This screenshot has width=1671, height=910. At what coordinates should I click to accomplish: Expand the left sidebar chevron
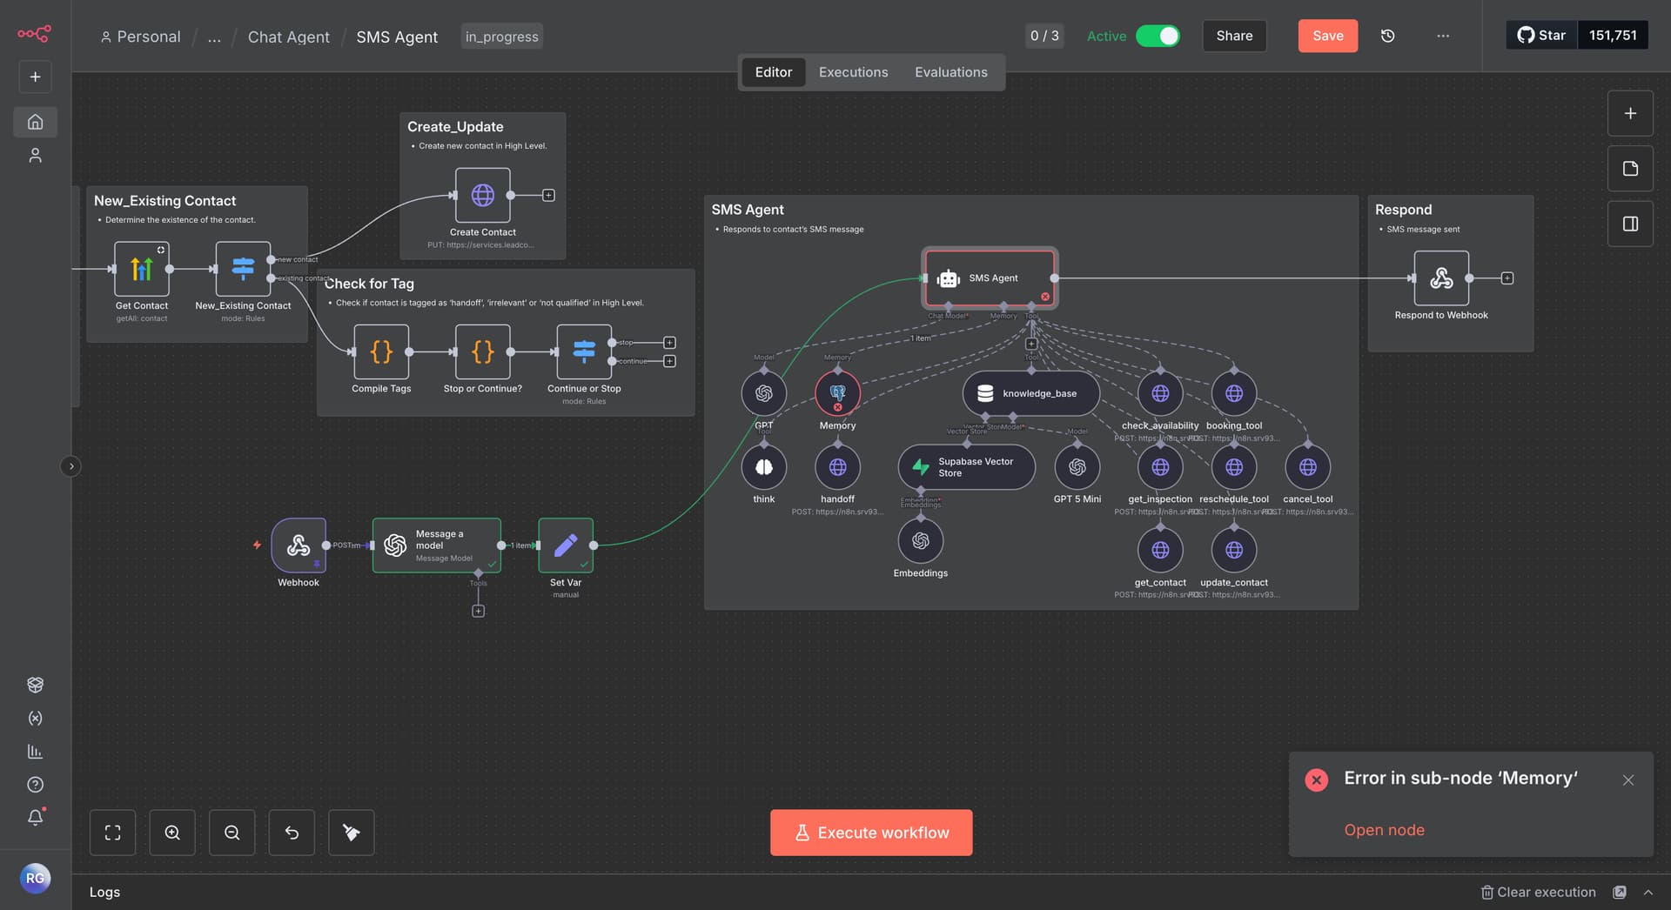click(x=71, y=466)
